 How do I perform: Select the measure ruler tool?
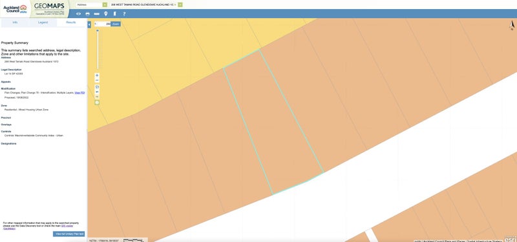96,14
